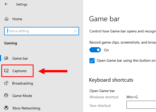
Task: Open the Home icon
Action: point(6,19)
